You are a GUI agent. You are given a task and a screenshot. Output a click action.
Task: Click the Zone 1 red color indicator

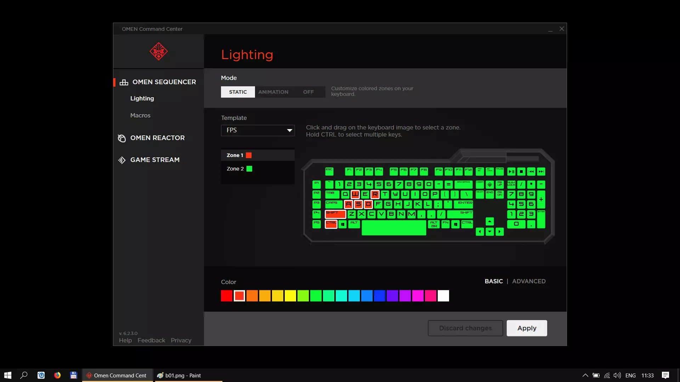pyautogui.click(x=249, y=155)
